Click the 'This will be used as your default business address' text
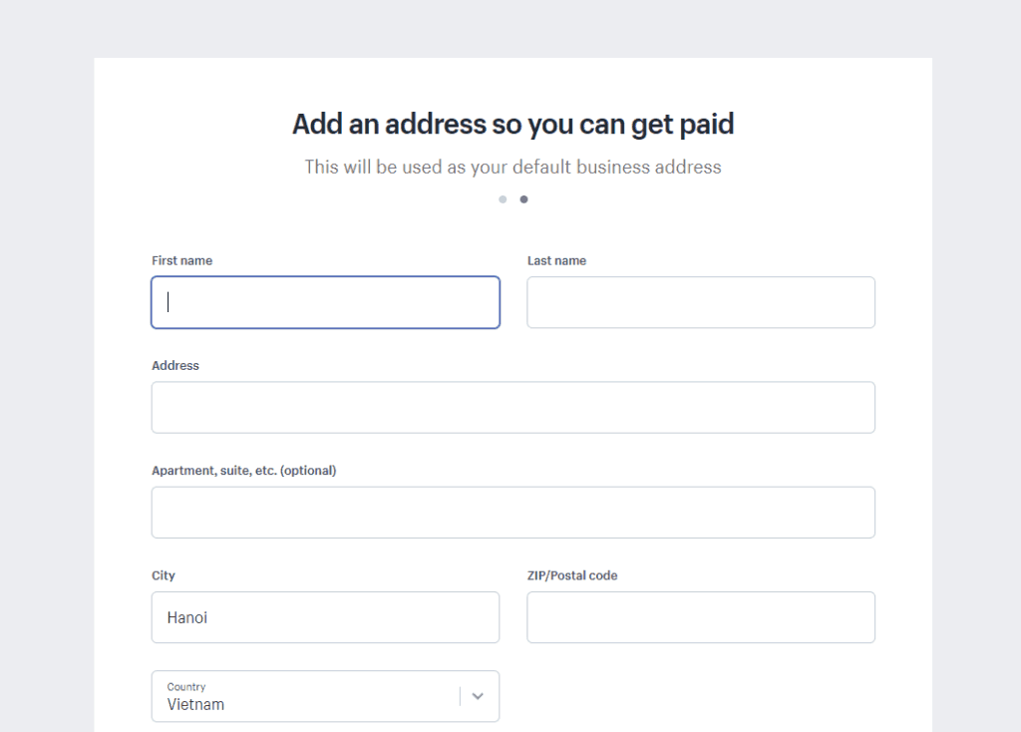The height and width of the screenshot is (732, 1021). point(513,167)
